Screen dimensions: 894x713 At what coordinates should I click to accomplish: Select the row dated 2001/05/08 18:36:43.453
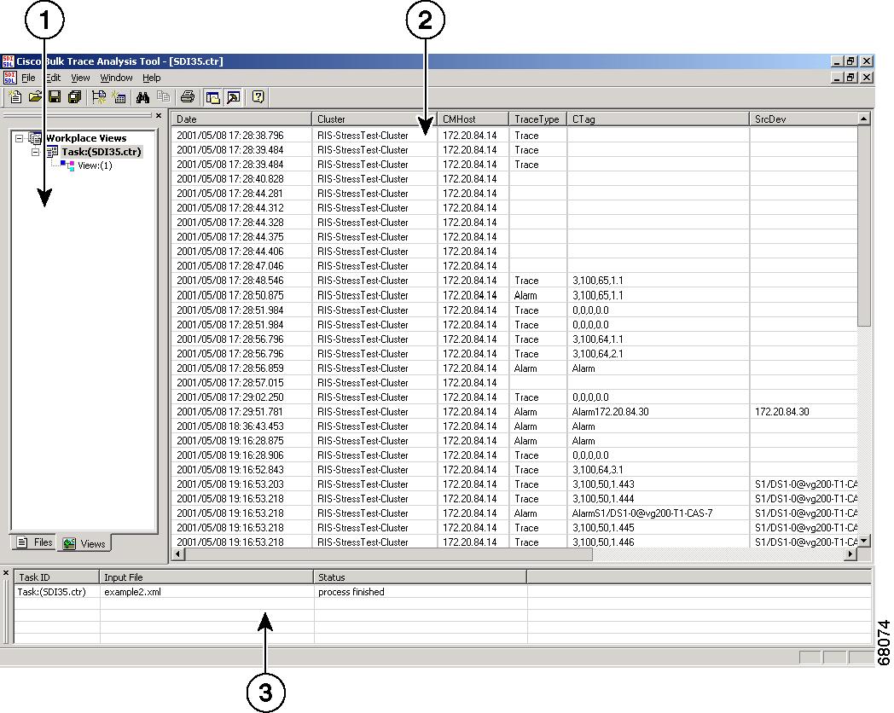click(x=514, y=426)
